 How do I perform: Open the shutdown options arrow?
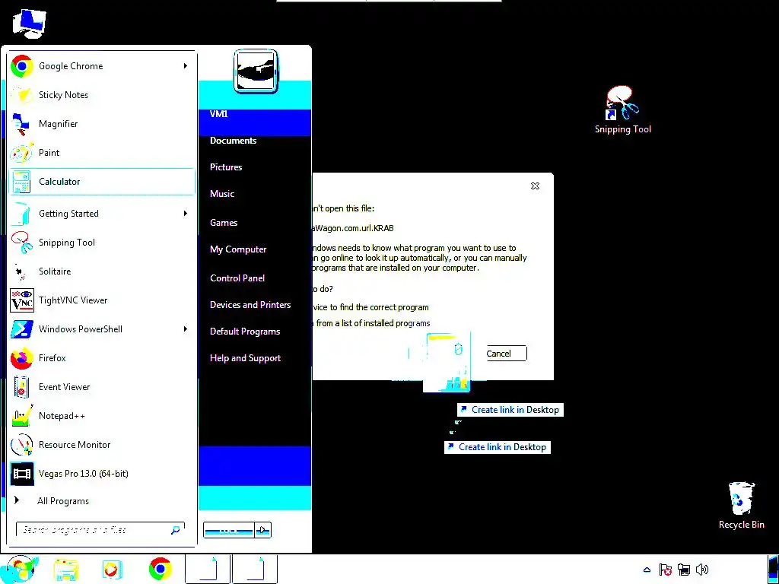tap(262, 530)
